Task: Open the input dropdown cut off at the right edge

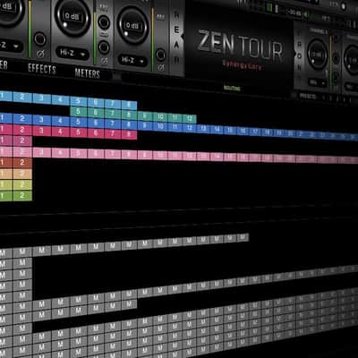Action: click(351, 87)
